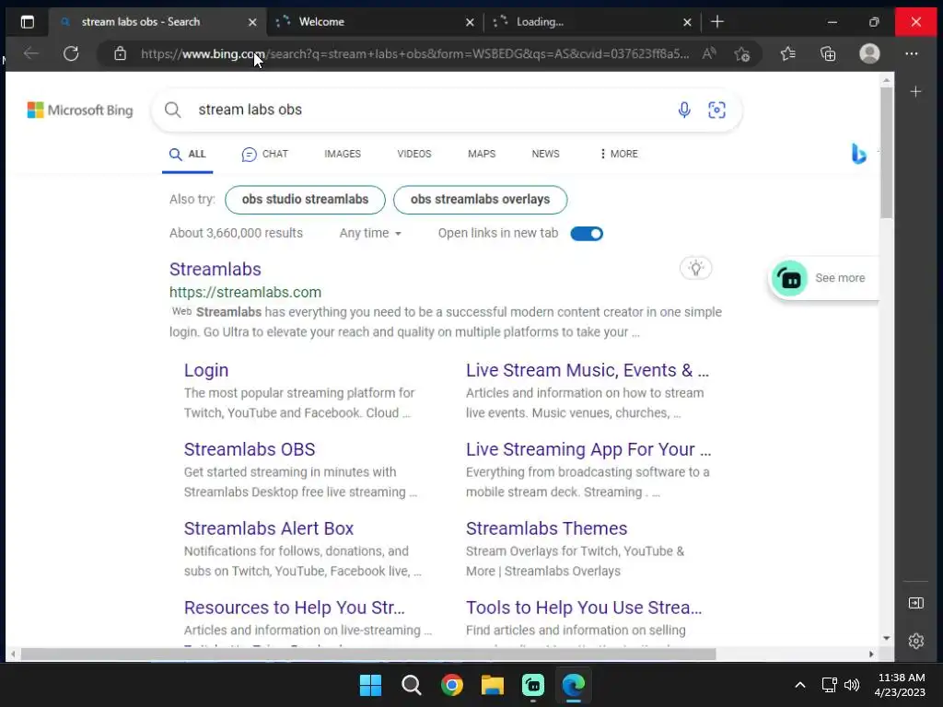
Task: Open the Bing chat logo icon
Action: pos(859,154)
